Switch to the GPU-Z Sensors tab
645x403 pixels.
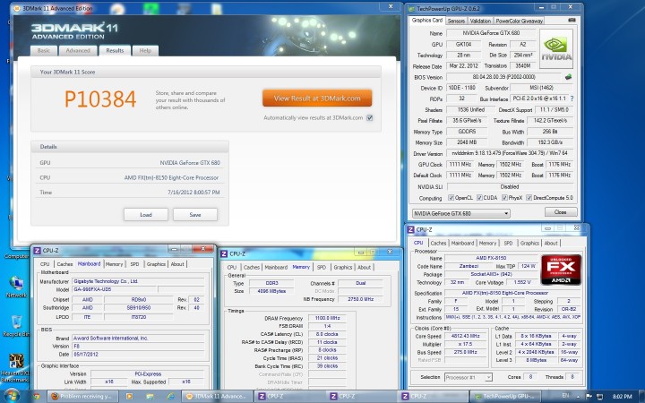pyautogui.click(x=456, y=21)
